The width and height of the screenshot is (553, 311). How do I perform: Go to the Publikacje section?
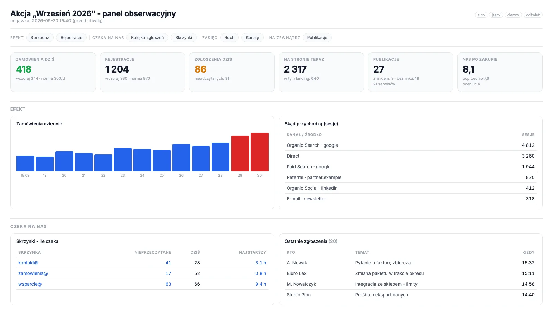317,38
